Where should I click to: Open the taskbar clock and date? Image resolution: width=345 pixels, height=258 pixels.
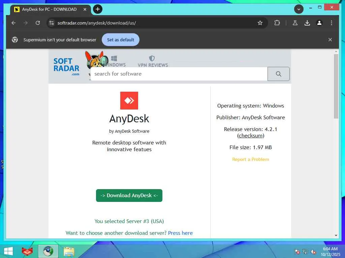click(x=330, y=252)
